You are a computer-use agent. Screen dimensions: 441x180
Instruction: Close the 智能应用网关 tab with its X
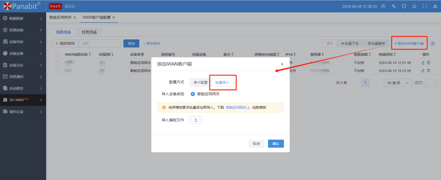(75, 17)
